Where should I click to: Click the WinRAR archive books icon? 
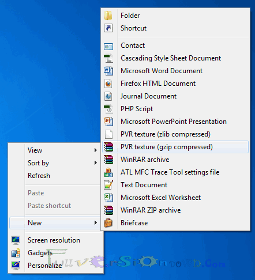pos(108,160)
